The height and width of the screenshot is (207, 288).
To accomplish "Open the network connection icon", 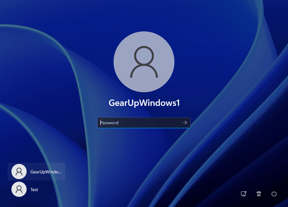I will [x=244, y=194].
